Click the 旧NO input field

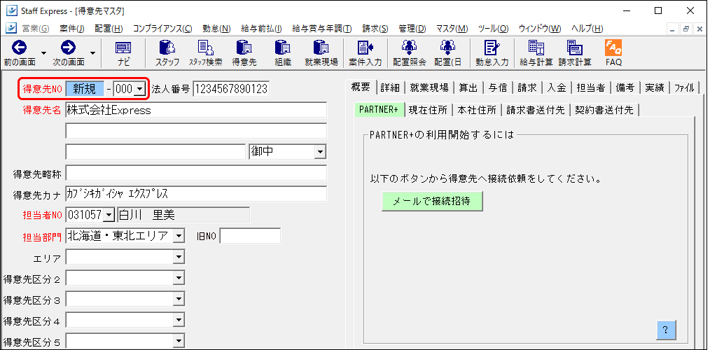point(250,236)
